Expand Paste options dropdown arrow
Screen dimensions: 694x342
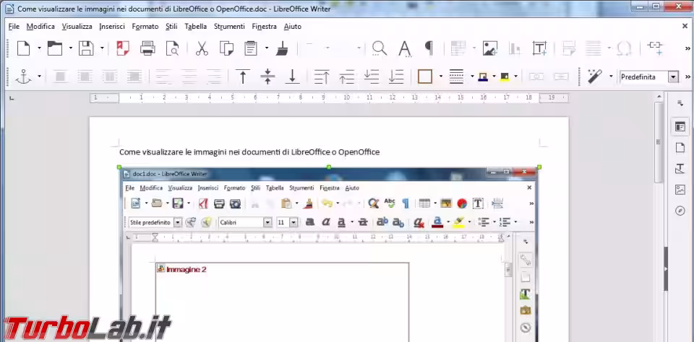[x=267, y=48]
